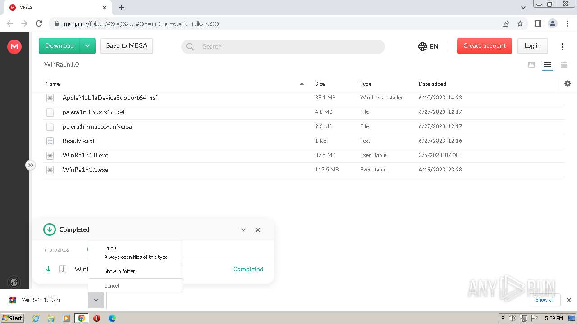The height and width of the screenshot is (324, 577).
Task: Close the downloads bar
Action: click(569, 300)
